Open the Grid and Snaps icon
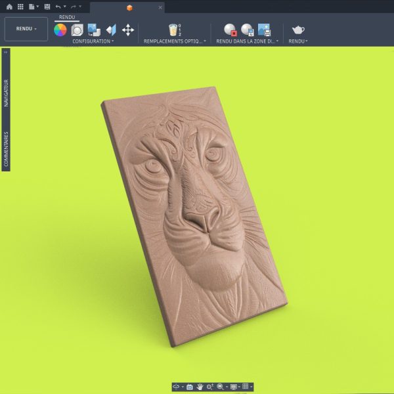394x394 pixels. 246,387
